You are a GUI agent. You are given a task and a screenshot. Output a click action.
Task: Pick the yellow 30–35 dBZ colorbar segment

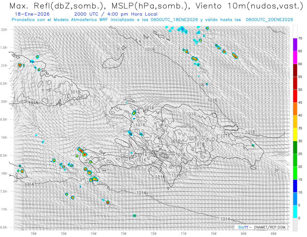click(x=295, y=134)
